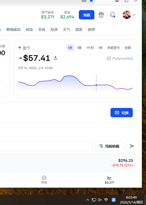Click the muted volume icon in tray

100,200
